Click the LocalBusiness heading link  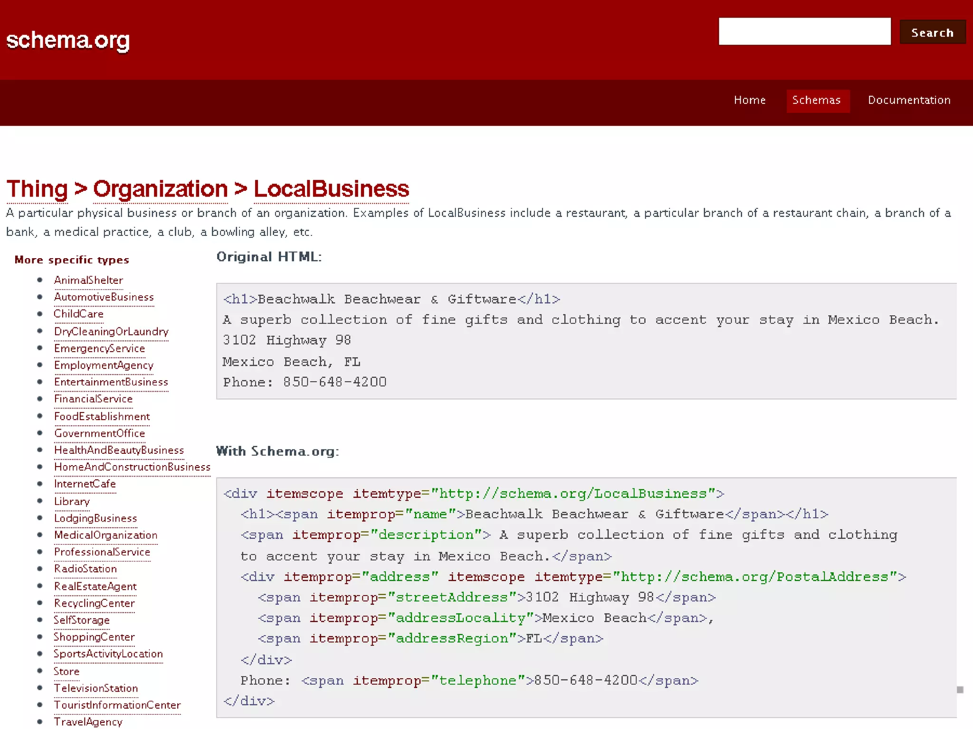[x=331, y=189]
